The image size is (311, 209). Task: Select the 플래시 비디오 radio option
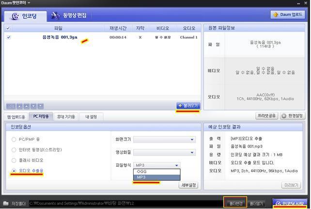tap(14, 160)
